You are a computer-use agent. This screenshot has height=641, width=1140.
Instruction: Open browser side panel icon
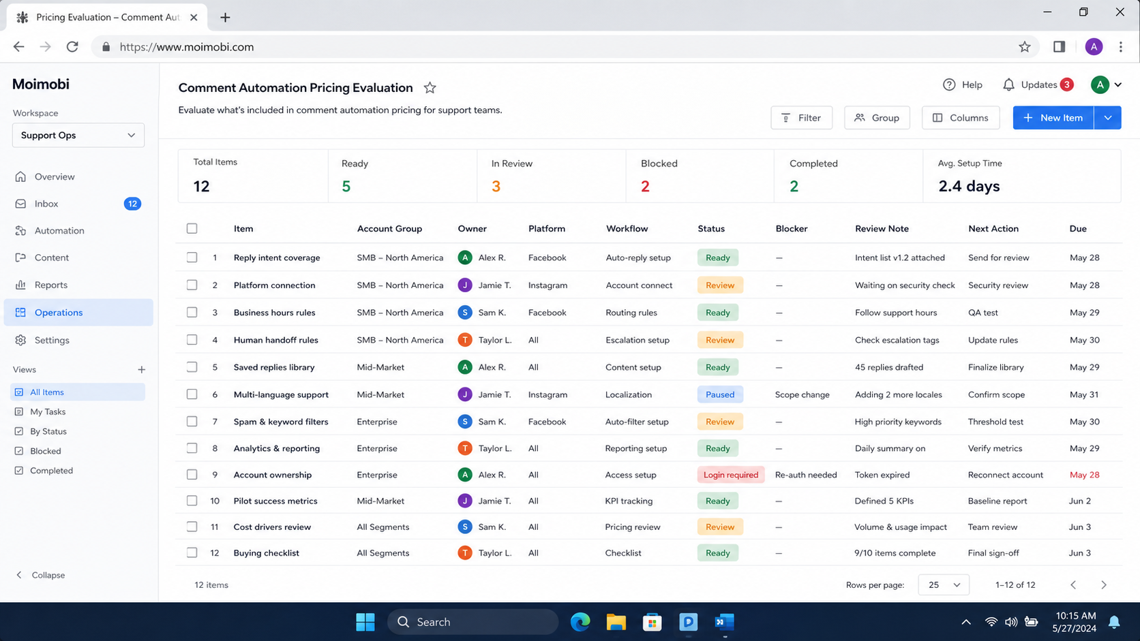[1059, 47]
